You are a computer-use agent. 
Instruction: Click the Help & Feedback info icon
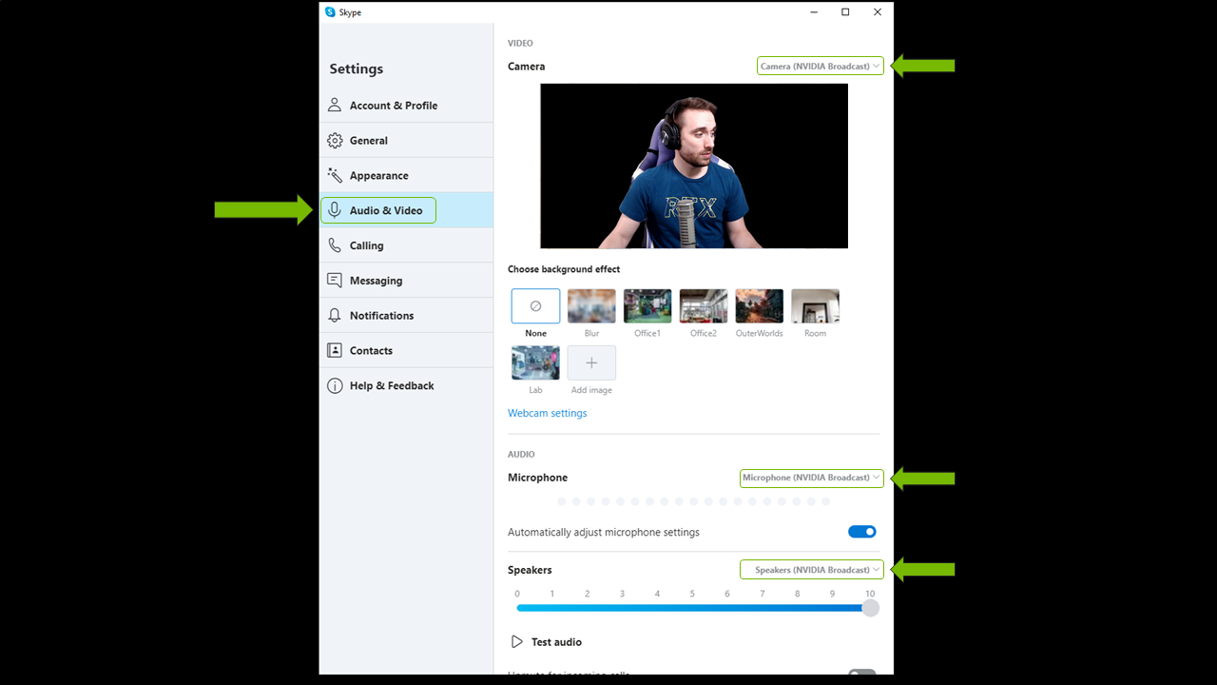point(335,385)
